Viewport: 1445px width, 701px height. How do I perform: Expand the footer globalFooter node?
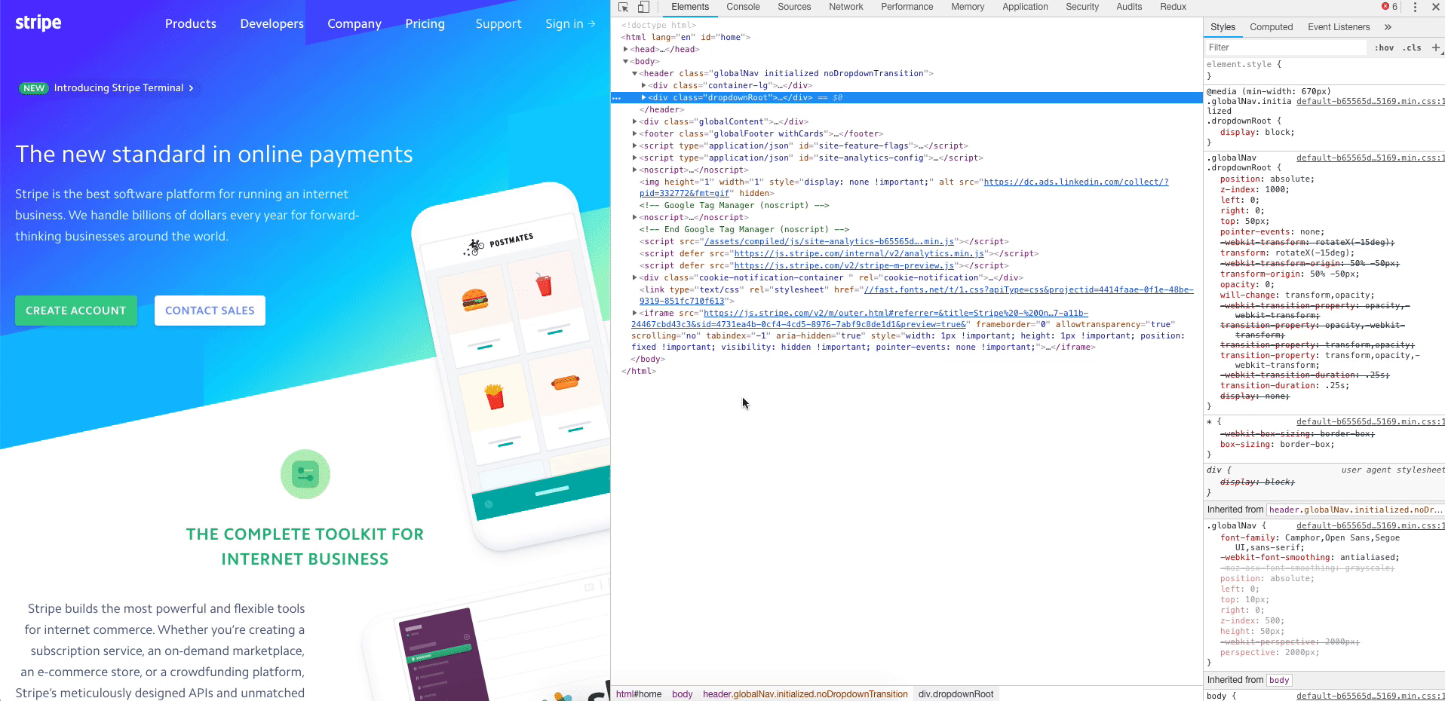pos(634,133)
